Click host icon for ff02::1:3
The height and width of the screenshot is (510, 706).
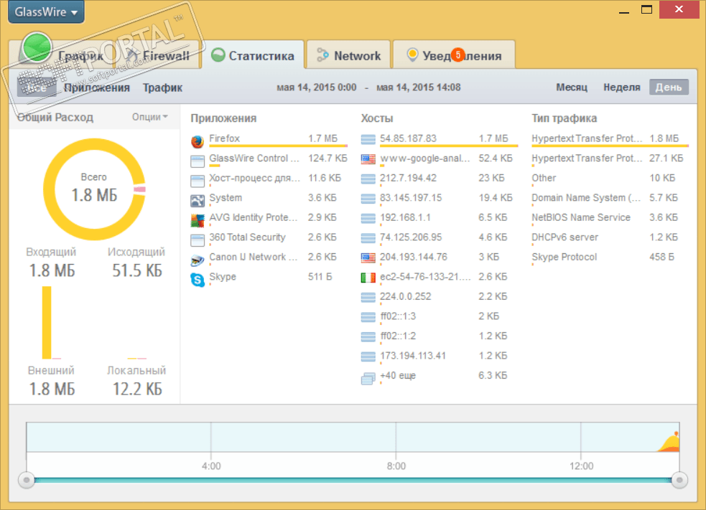[368, 318]
